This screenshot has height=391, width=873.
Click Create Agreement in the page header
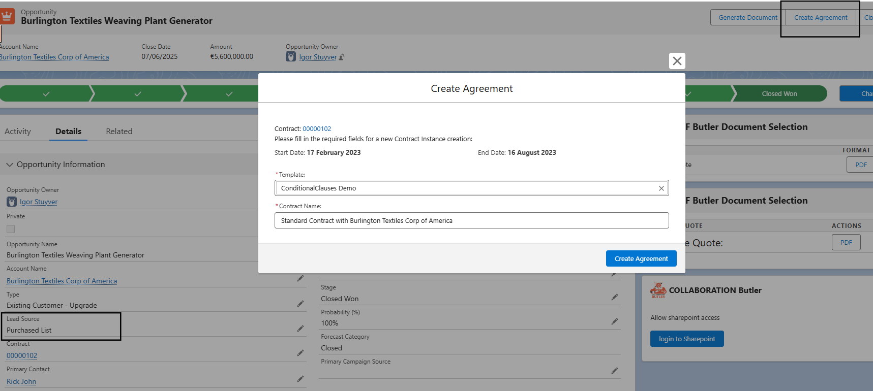[821, 18]
